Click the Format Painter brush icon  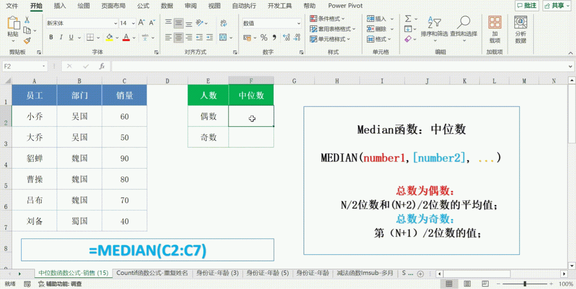(x=27, y=40)
